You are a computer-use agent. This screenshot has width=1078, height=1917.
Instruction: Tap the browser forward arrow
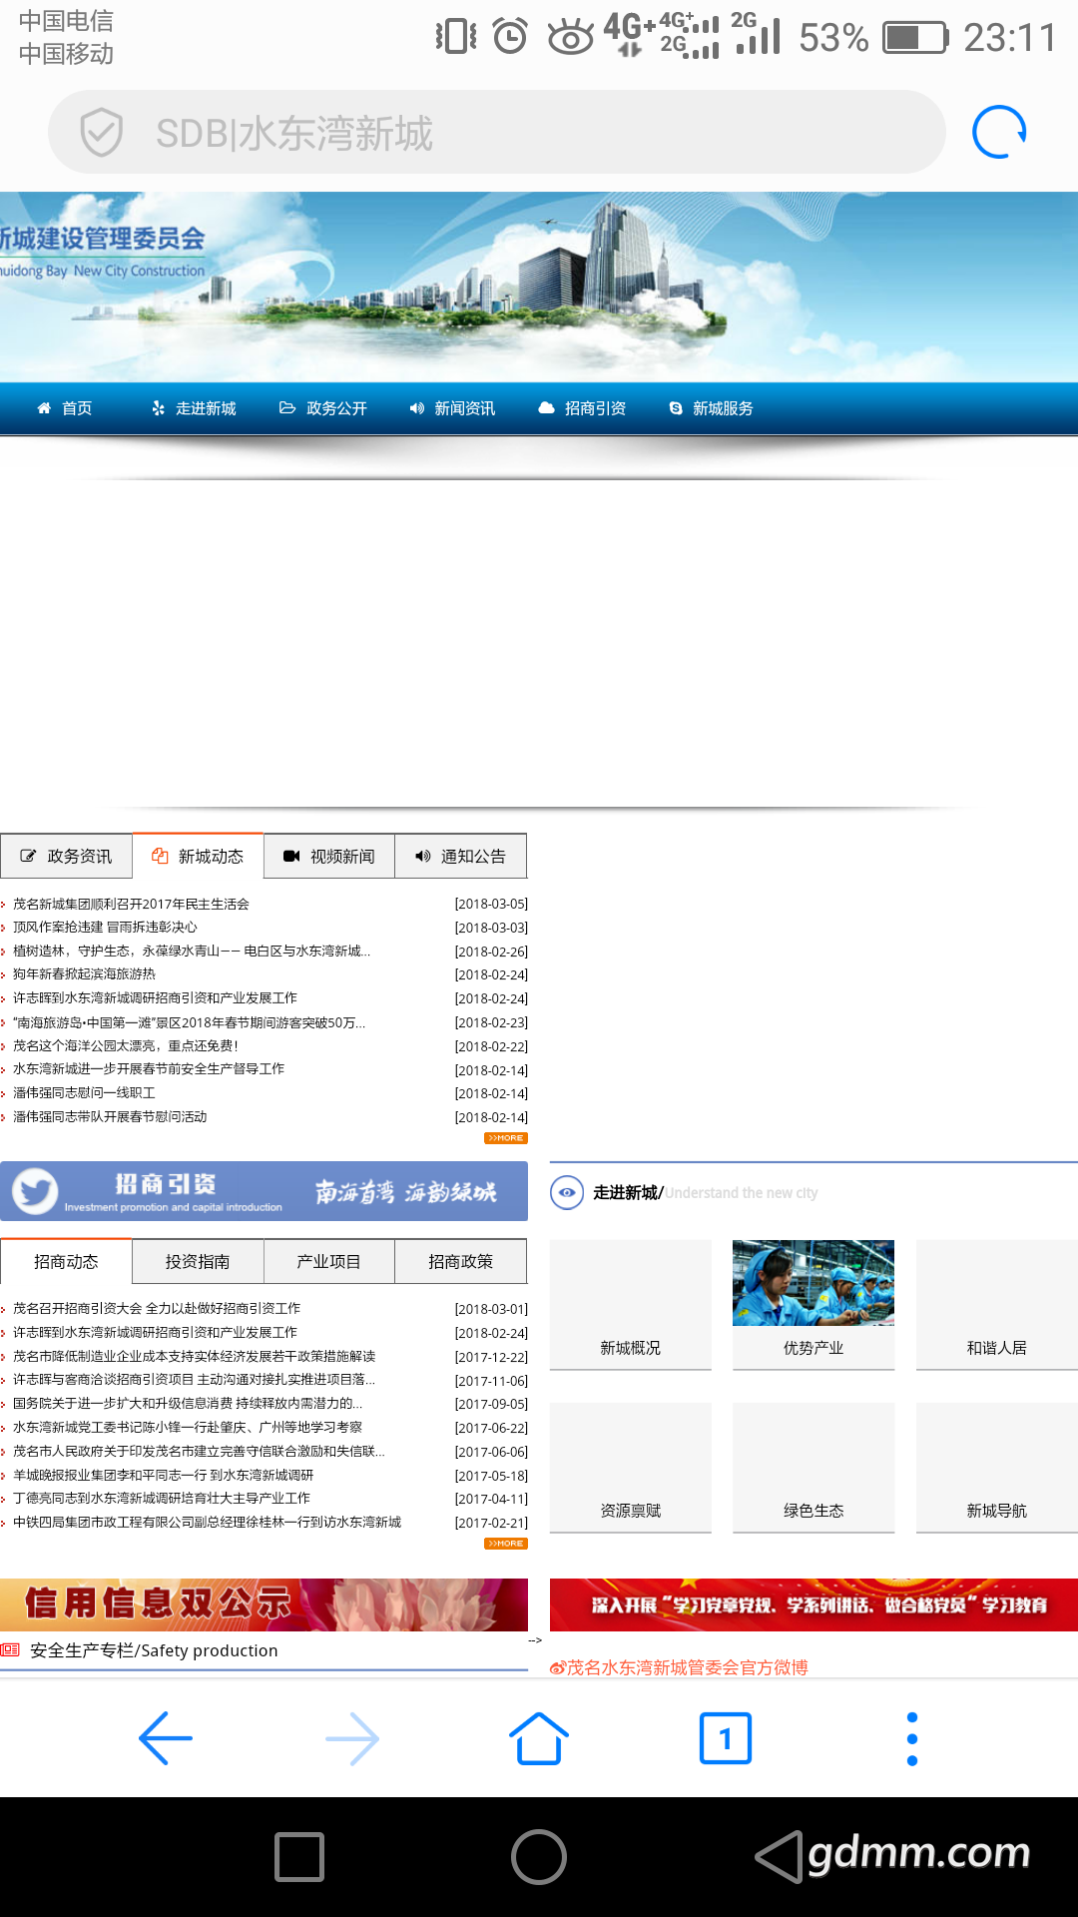(352, 1738)
